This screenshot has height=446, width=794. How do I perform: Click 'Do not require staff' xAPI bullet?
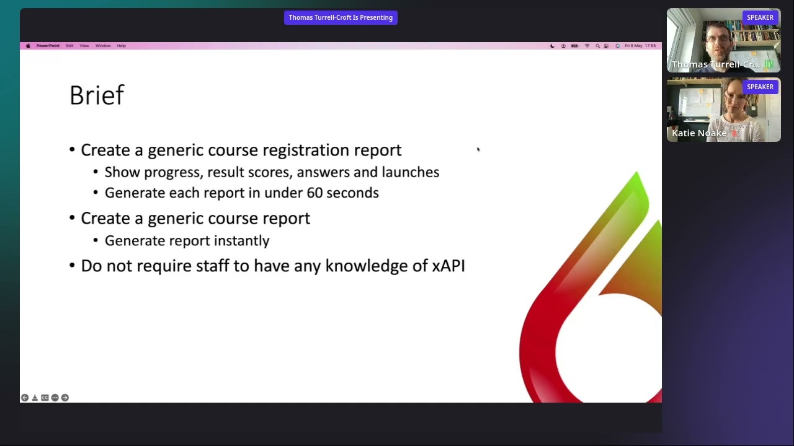coord(273,266)
